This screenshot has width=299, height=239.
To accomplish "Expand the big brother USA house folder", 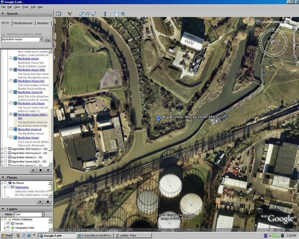I will pyautogui.click(x=2, y=149).
